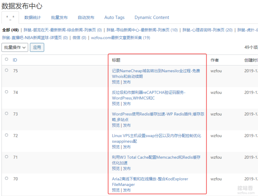Open the Linux VPS swap article title
The height and width of the screenshot is (196, 258).
coord(156,139)
